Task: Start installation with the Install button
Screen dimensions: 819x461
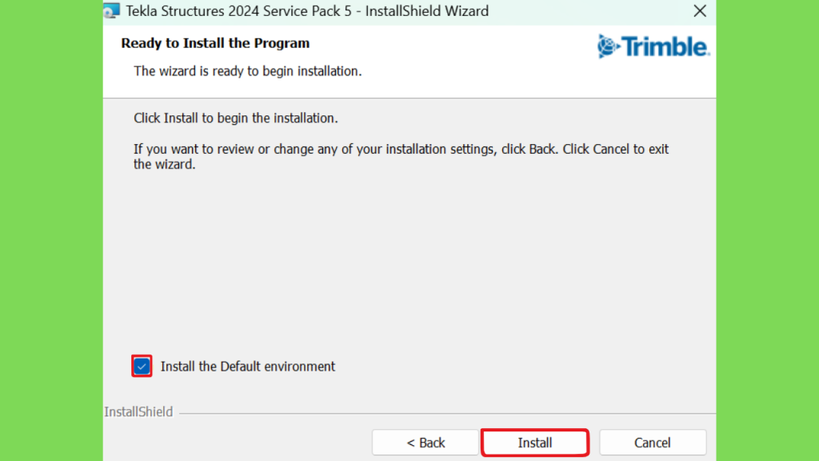Action: 535,443
